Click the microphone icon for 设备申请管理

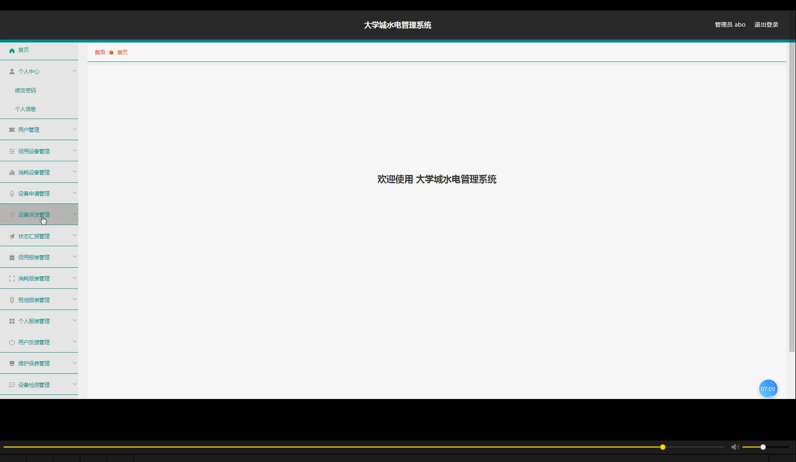coord(12,194)
